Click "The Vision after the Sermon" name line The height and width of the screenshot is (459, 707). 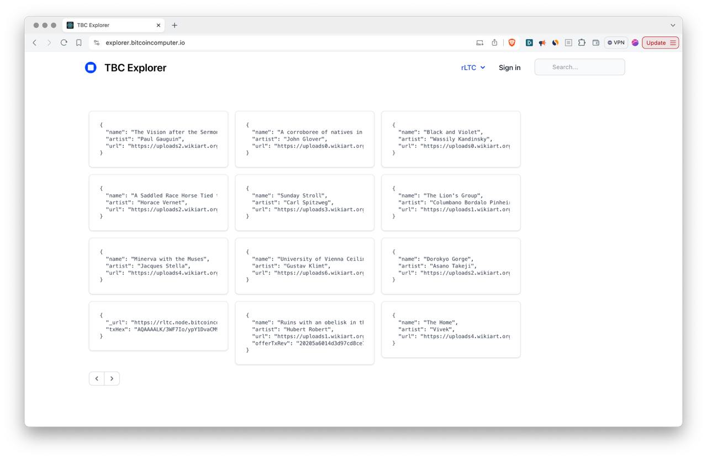pyautogui.click(x=161, y=132)
